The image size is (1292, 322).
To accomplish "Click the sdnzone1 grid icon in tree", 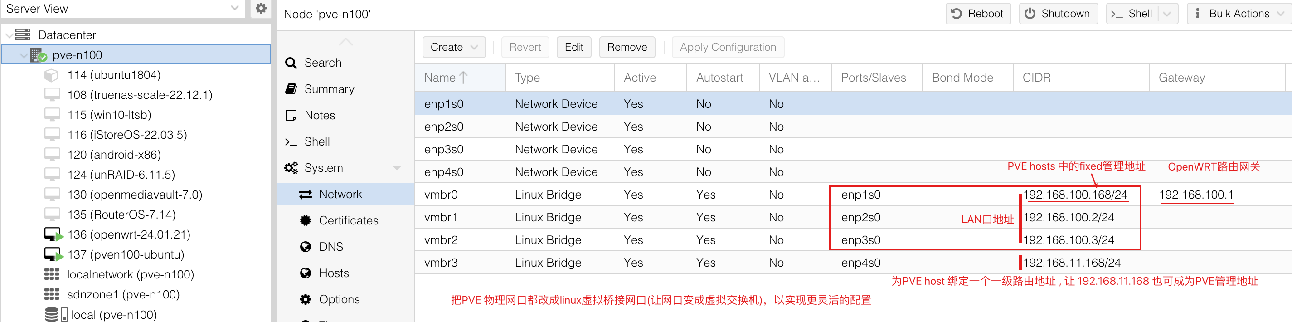I will [x=52, y=294].
